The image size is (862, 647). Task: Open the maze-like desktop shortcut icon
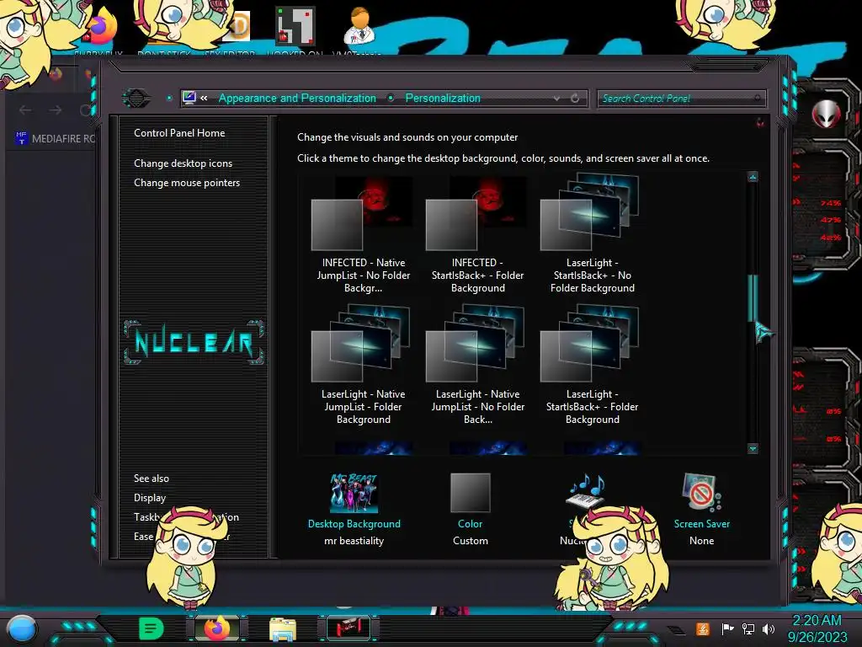[x=295, y=25]
